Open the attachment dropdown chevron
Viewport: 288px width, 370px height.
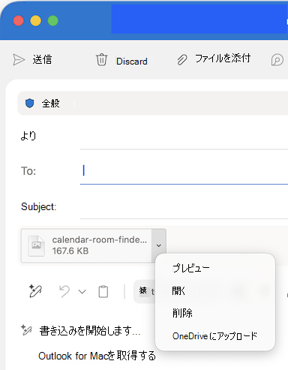[159, 245]
